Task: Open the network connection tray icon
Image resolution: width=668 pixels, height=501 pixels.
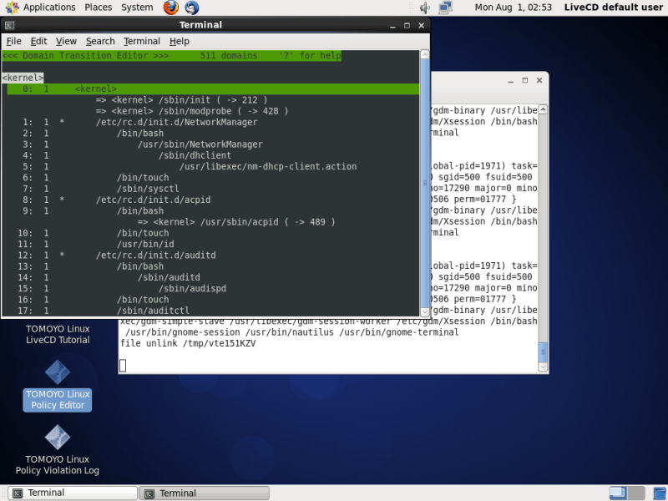Action: tap(445, 8)
